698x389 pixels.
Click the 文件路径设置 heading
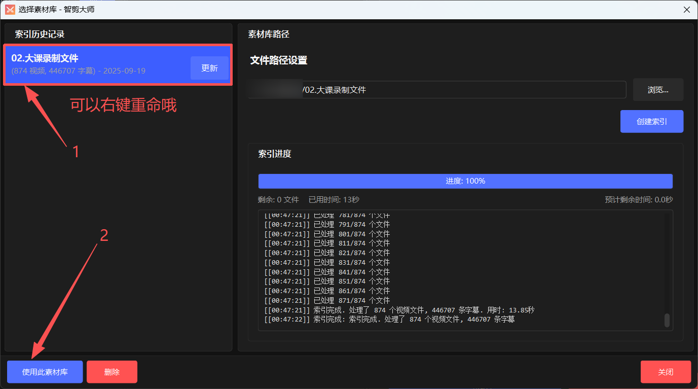(x=278, y=60)
